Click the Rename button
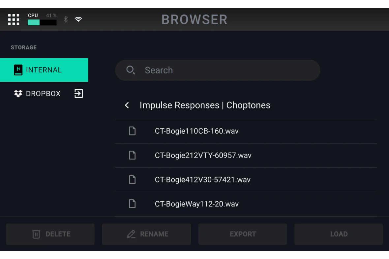This screenshot has height=259, width=389. pos(146,234)
